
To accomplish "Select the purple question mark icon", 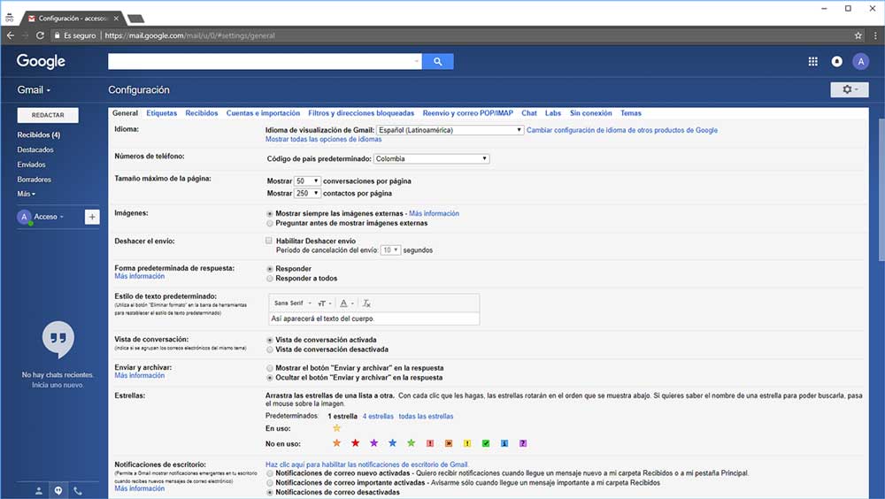I will (x=523, y=443).
